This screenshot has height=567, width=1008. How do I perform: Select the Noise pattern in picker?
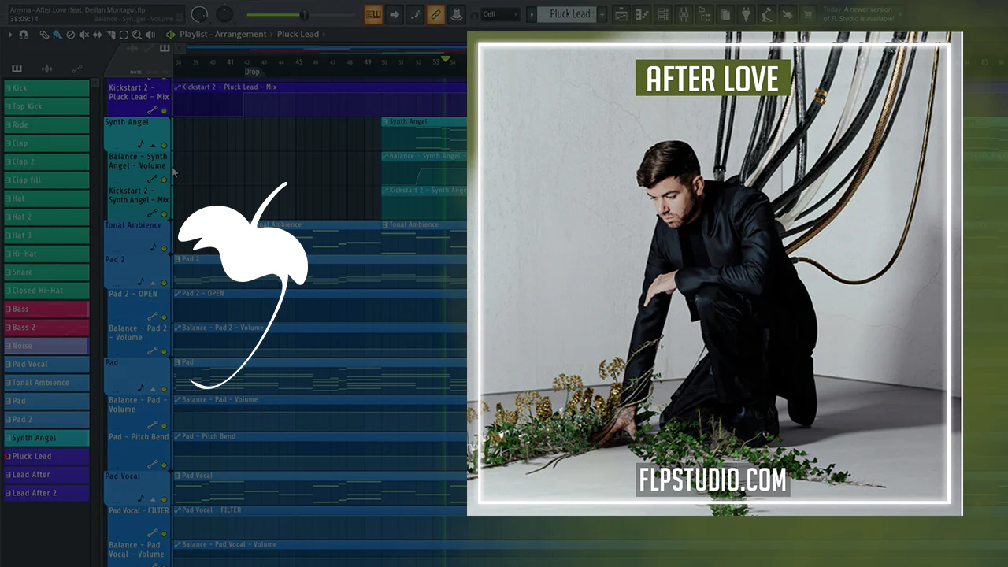pos(46,346)
